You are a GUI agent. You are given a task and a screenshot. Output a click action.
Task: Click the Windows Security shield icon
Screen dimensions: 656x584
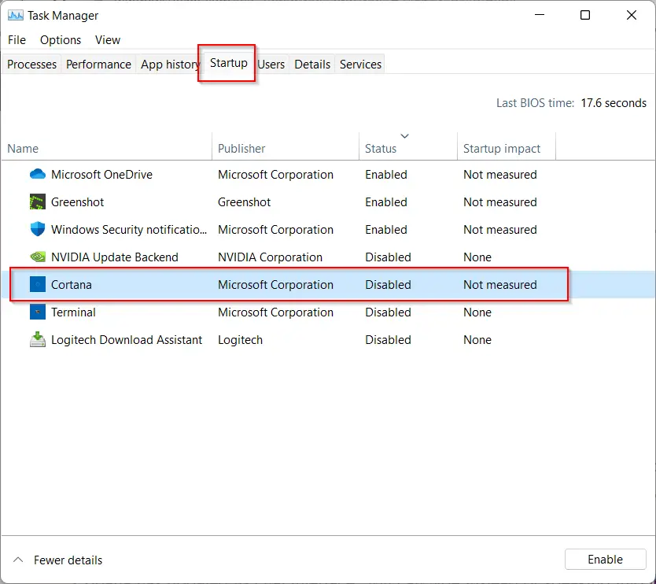coord(38,229)
